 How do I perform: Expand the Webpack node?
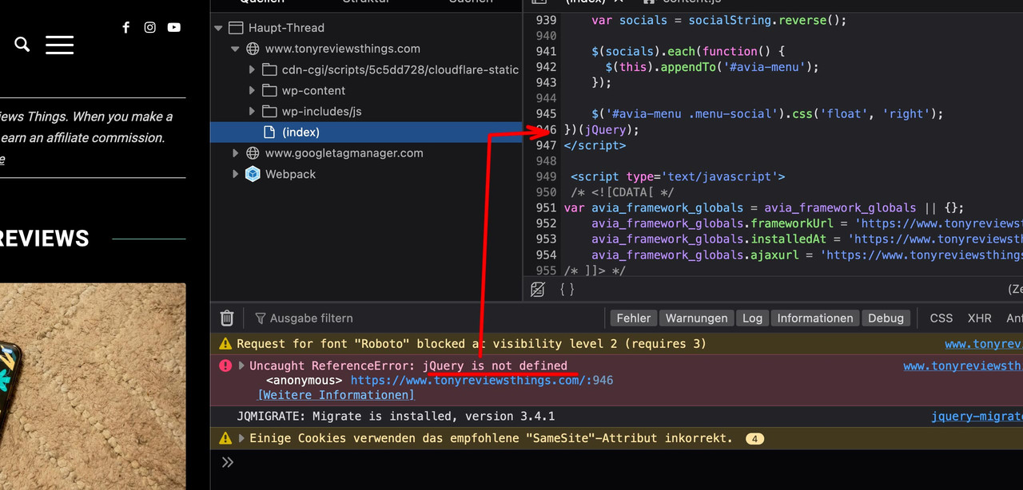click(x=235, y=174)
